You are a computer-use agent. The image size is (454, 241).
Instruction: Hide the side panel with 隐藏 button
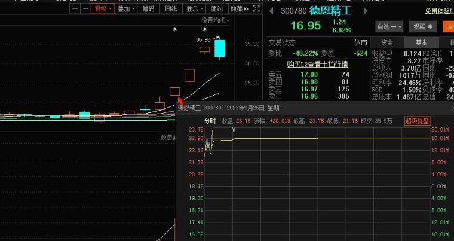[x=240, y=9]
